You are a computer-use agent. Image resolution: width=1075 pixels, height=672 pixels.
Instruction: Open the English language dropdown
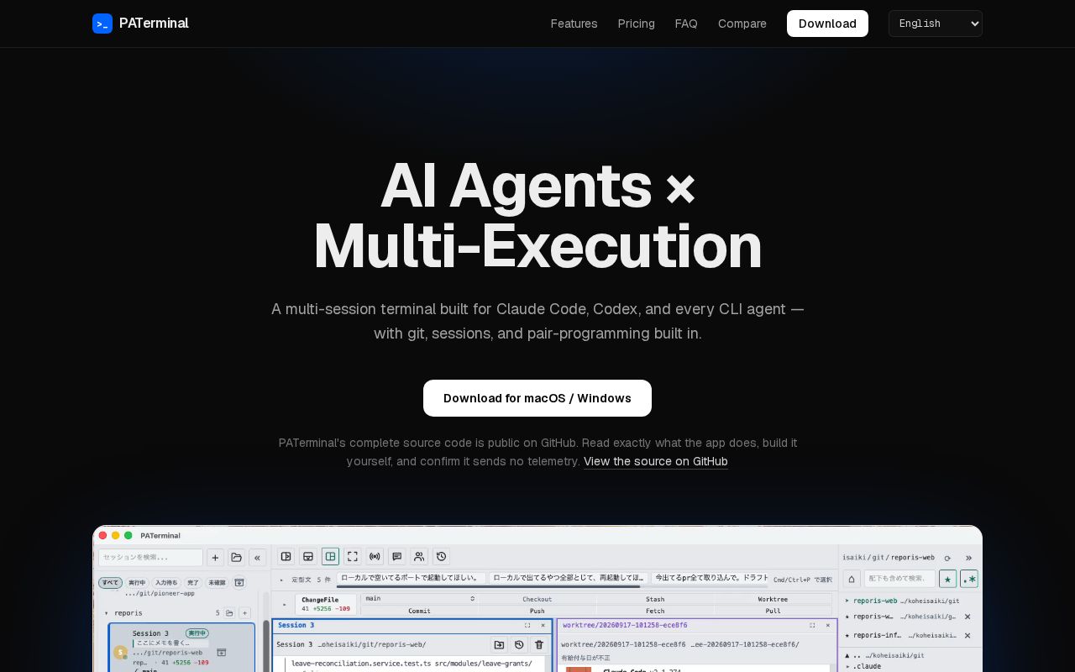[936, 24]
